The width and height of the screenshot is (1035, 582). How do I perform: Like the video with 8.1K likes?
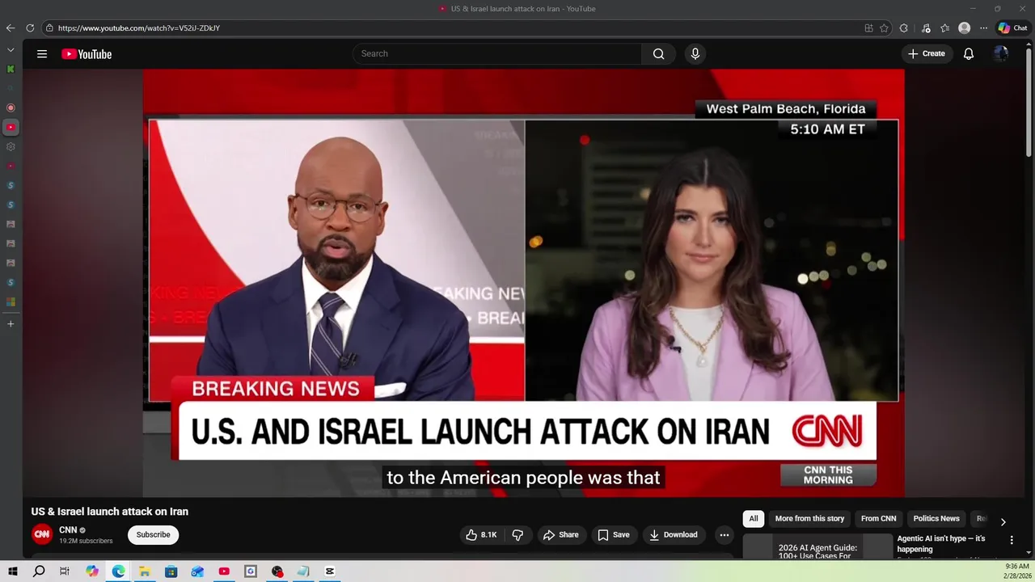(x=480, y=535)
